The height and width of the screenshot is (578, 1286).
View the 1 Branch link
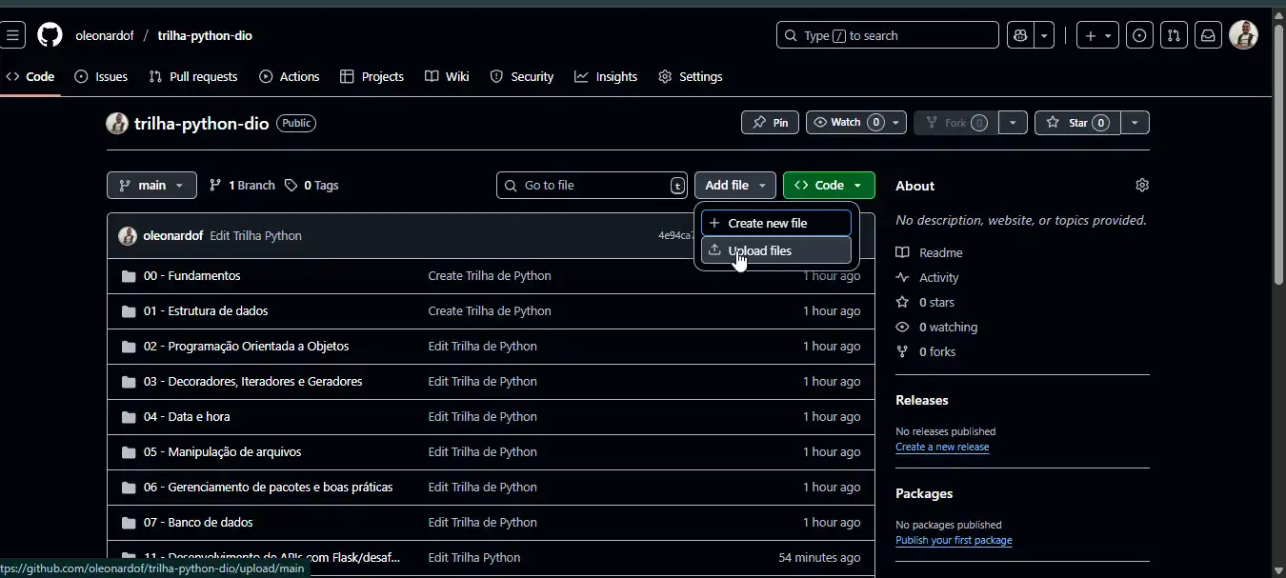coord(242,185)
